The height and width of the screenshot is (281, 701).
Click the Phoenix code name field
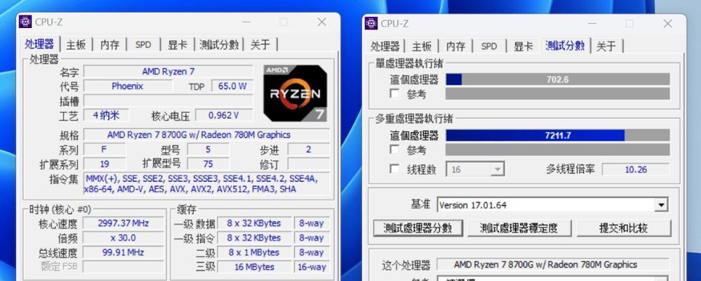(128, 86)
